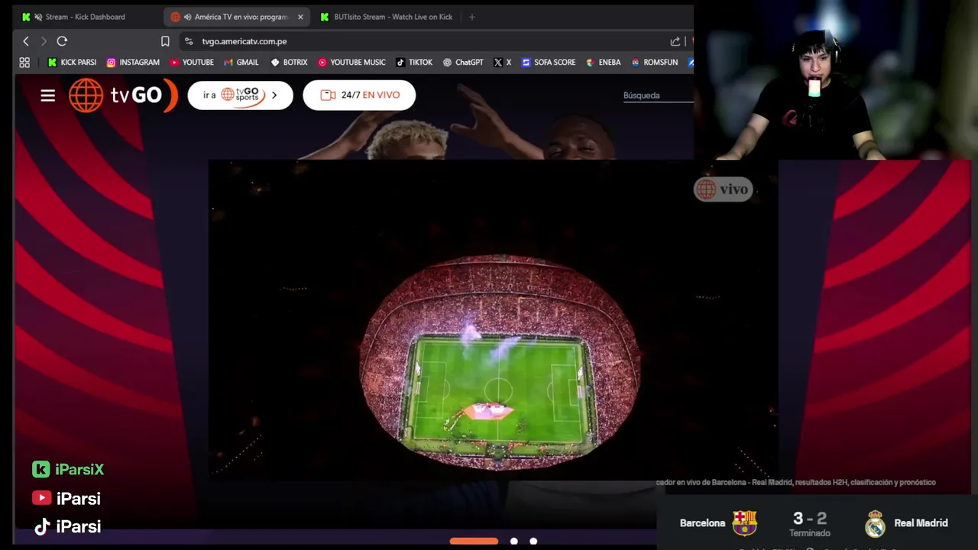The image size is (978, 550).
Task: Click the site settings icon in address bar
Action: point(189,41)
